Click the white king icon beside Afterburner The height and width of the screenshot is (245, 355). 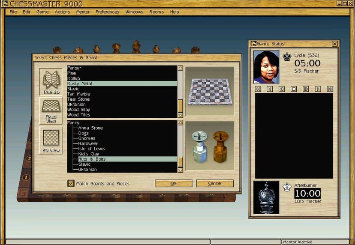(x=287, y=187)
